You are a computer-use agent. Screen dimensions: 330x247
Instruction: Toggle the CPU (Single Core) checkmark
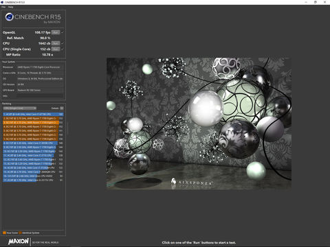coord(63,49)
